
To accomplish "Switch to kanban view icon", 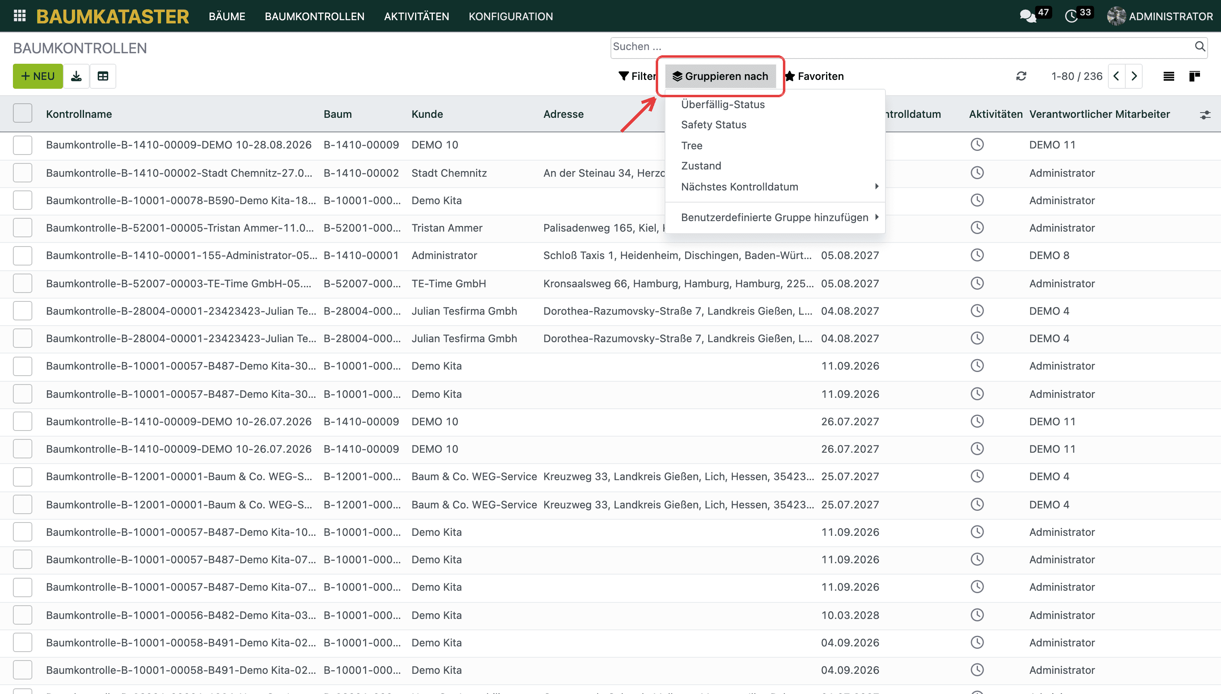I will point(1195,76).
